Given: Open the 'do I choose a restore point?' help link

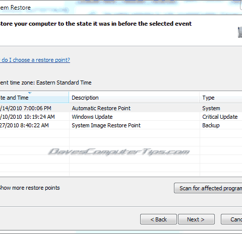Looking at the screenshot, I should point(35,60).
